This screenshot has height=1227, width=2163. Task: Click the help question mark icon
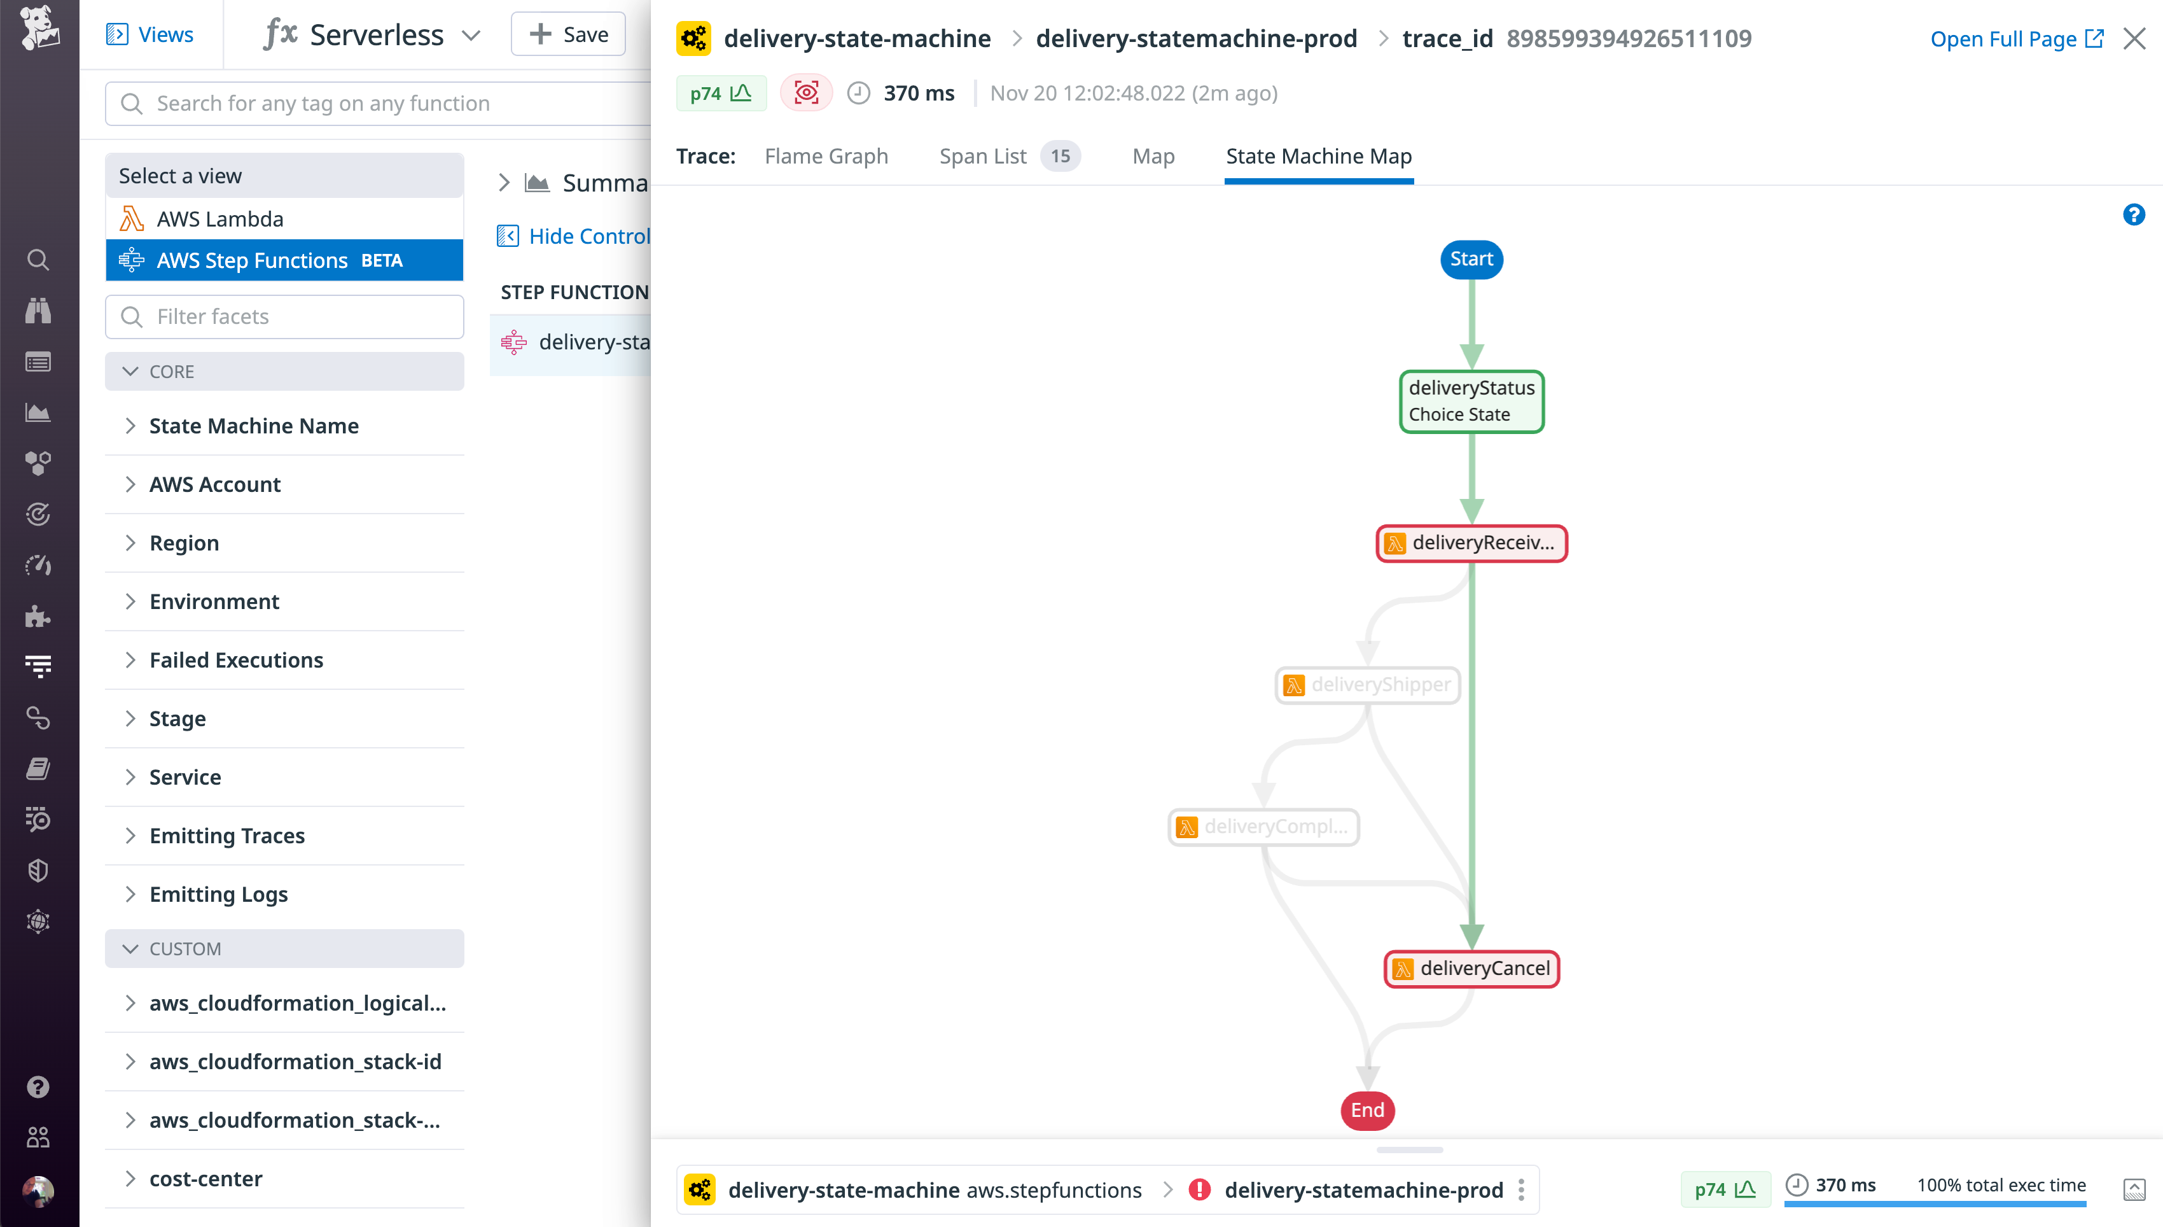(2134, 215)
